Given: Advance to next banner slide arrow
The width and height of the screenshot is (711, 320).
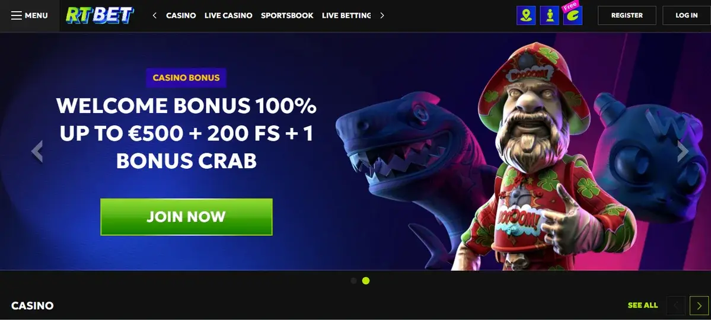Looking at the screenshot, I should pyautogui.click(x=683, y=151).
